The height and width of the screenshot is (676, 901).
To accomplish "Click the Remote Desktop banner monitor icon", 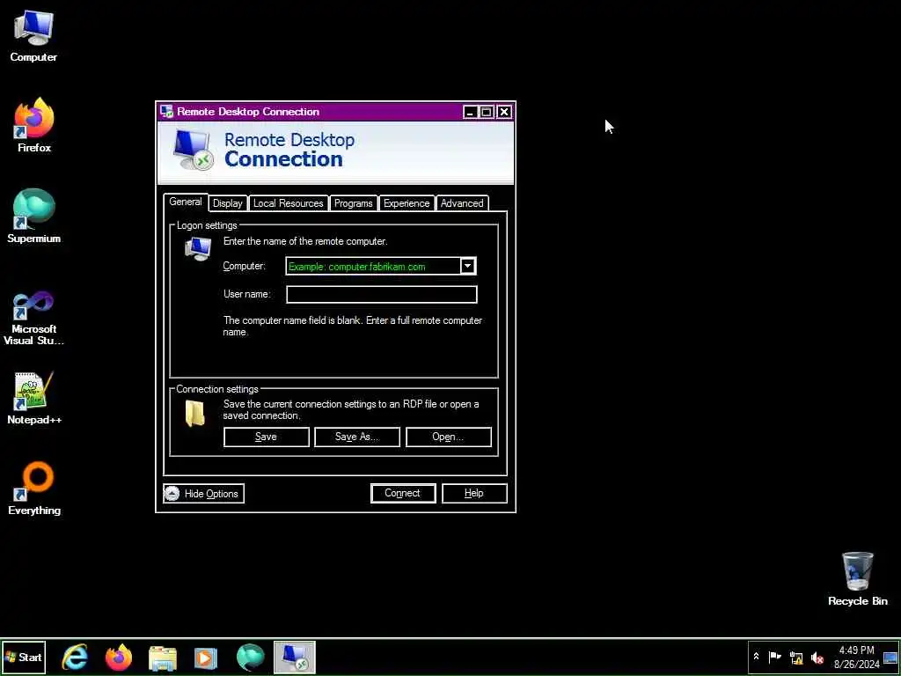I will tap(193, 150).
